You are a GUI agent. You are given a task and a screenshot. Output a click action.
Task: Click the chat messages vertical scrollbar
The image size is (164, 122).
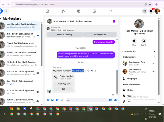(117, 82)
